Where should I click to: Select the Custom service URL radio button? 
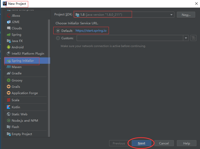point(58,38)
